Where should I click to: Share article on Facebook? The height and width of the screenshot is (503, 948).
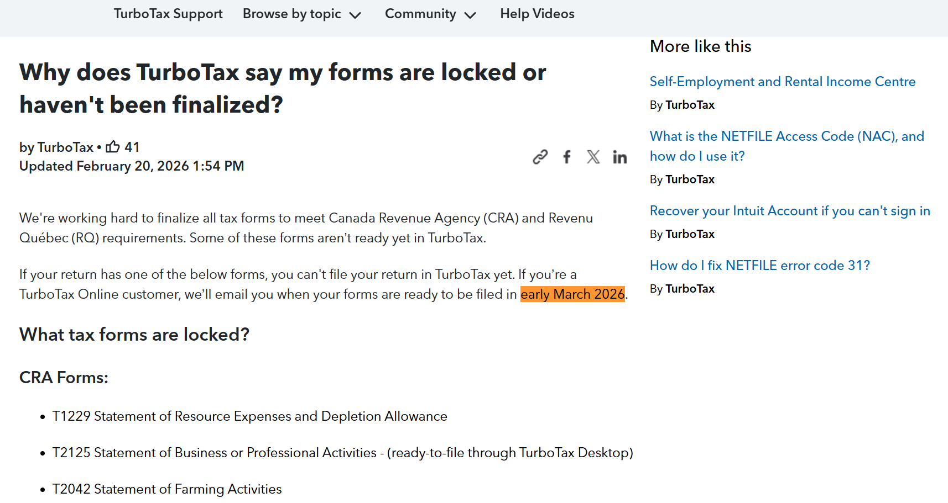567,157
